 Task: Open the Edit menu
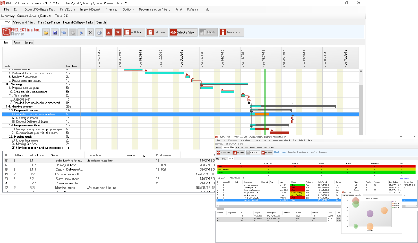17,9
